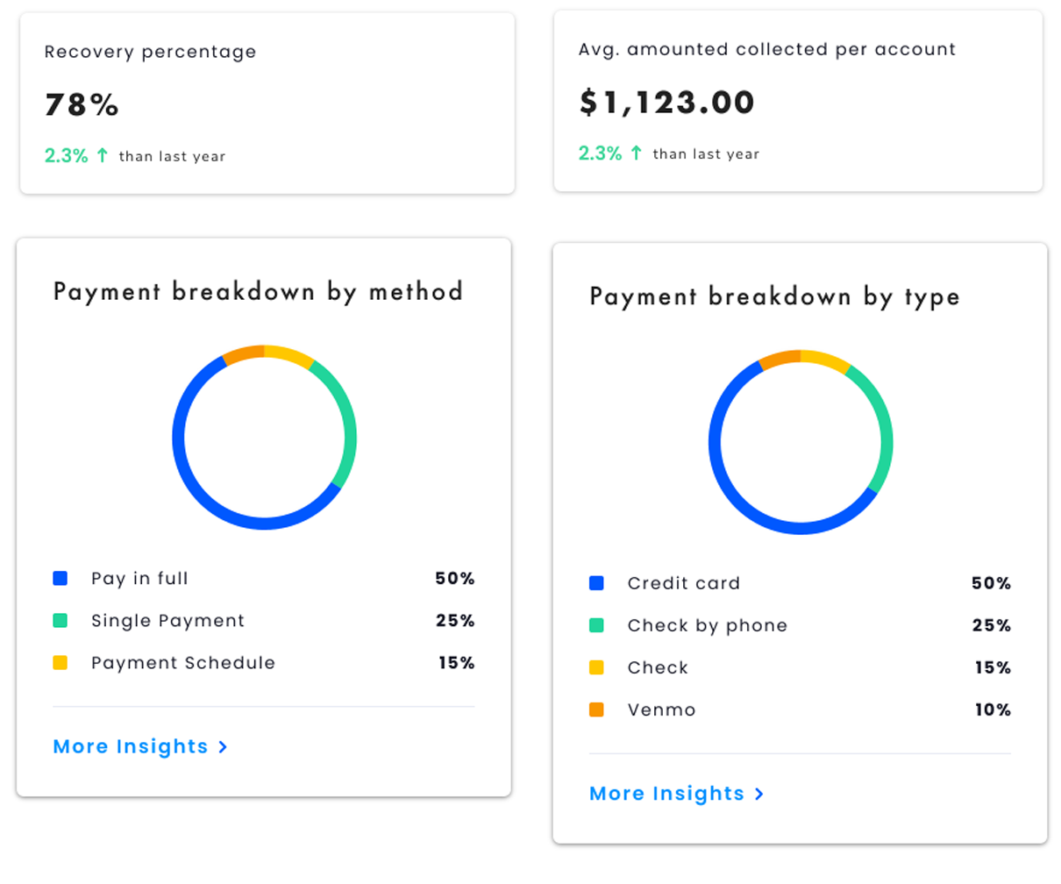This screenshot has height=884, width=1061.
Task: Click the blue Credit card legend square
Action: 596,582
